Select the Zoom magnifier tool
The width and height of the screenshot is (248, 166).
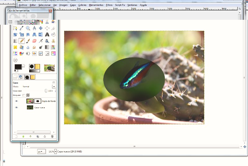[x=28, y=28]
